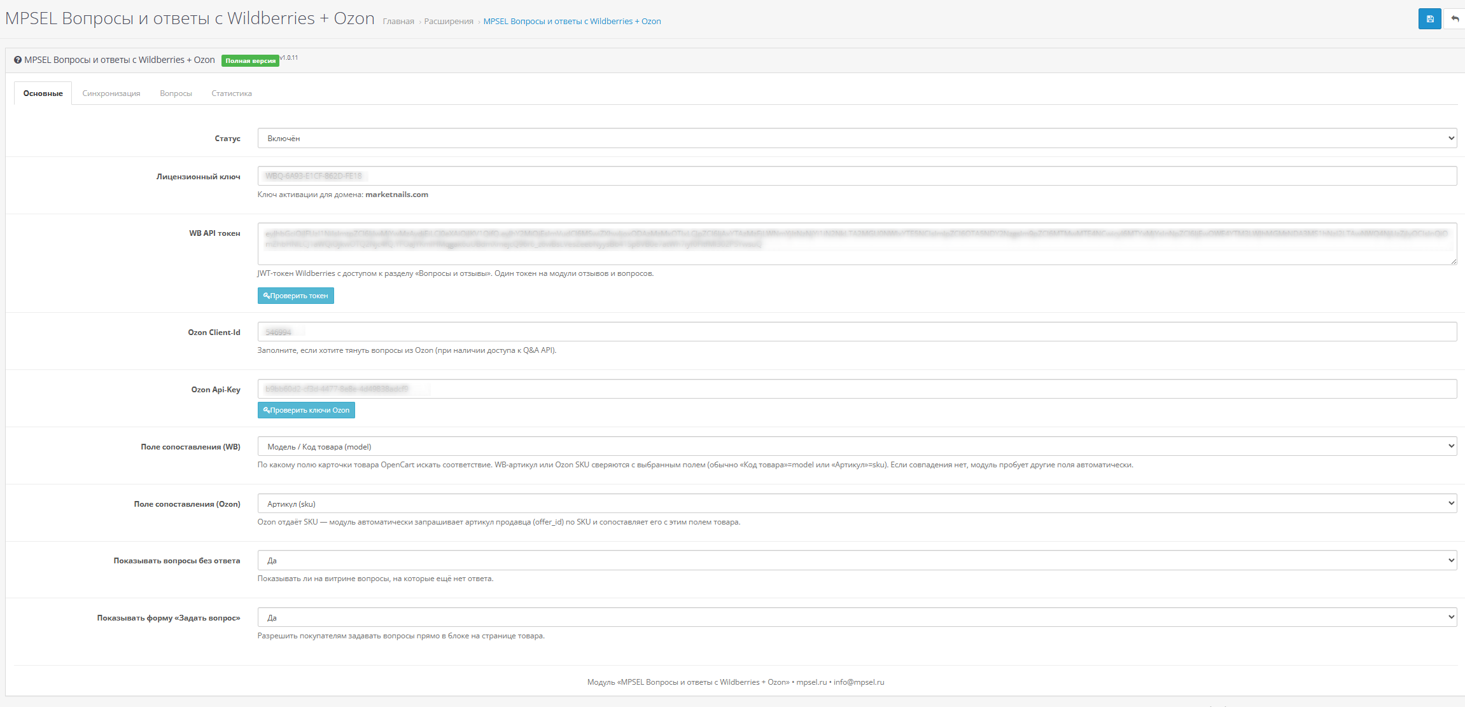Click the v1.0.11 version label

point(289,58)
